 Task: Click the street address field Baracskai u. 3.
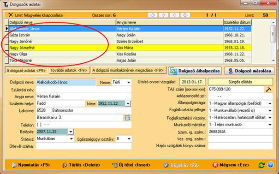tap(79, 118)
